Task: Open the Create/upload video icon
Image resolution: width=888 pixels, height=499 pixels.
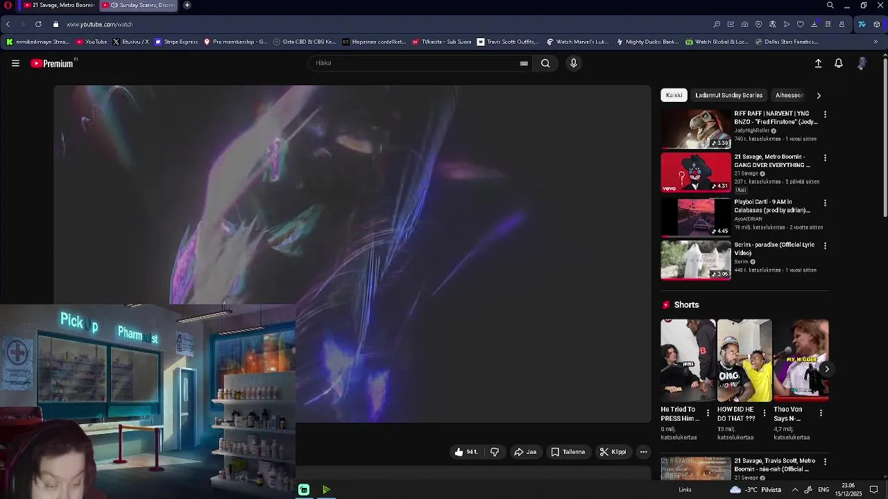Action: 818,63
